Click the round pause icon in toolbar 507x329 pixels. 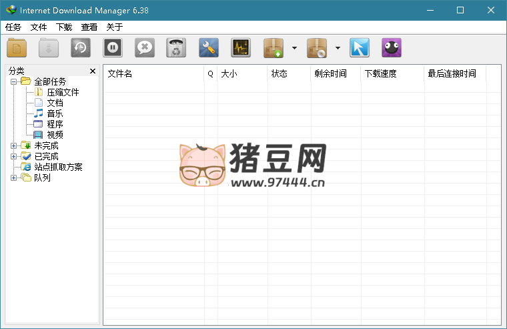[113, 48]
